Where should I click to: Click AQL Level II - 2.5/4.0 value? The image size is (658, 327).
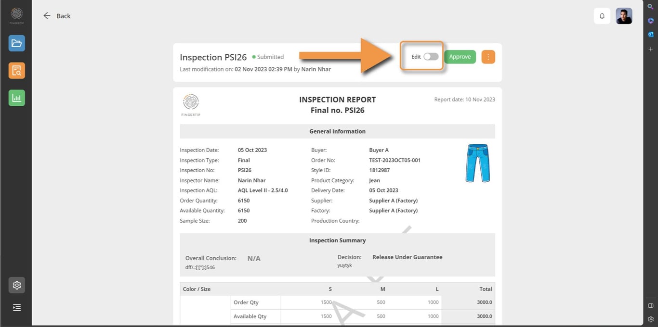tap(263, 190)
